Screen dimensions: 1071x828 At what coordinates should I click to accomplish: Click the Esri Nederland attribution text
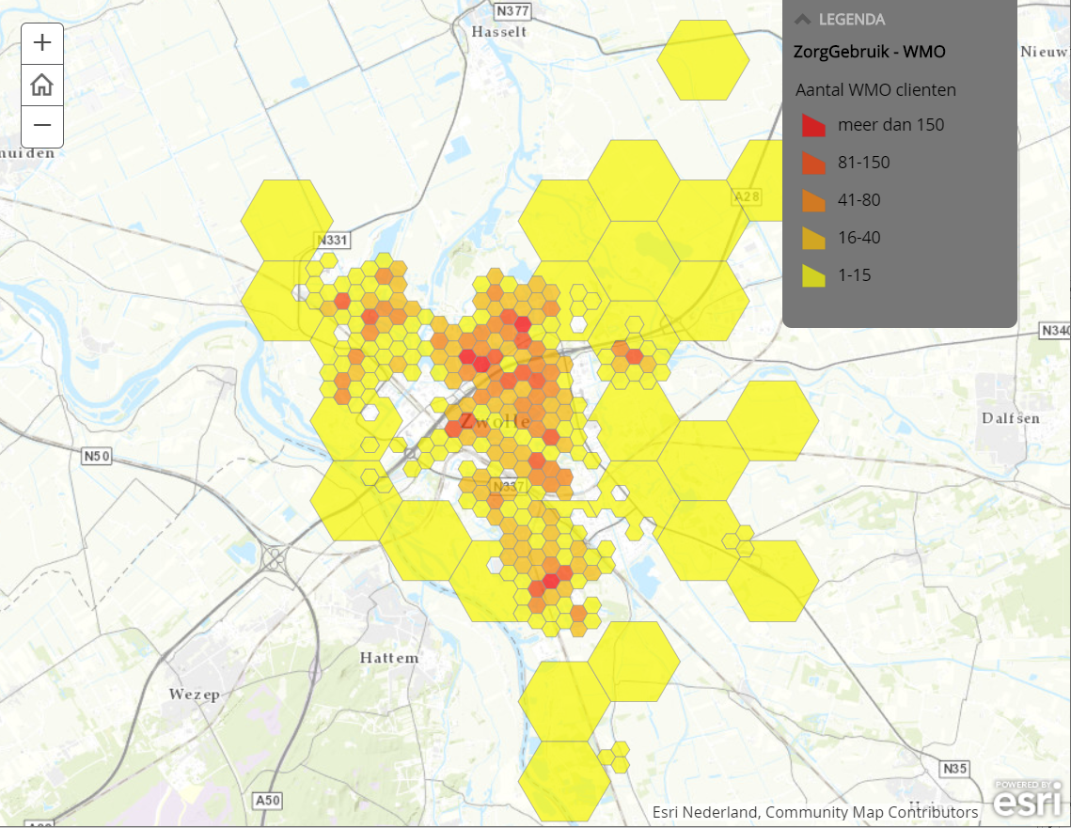[814, 812]
